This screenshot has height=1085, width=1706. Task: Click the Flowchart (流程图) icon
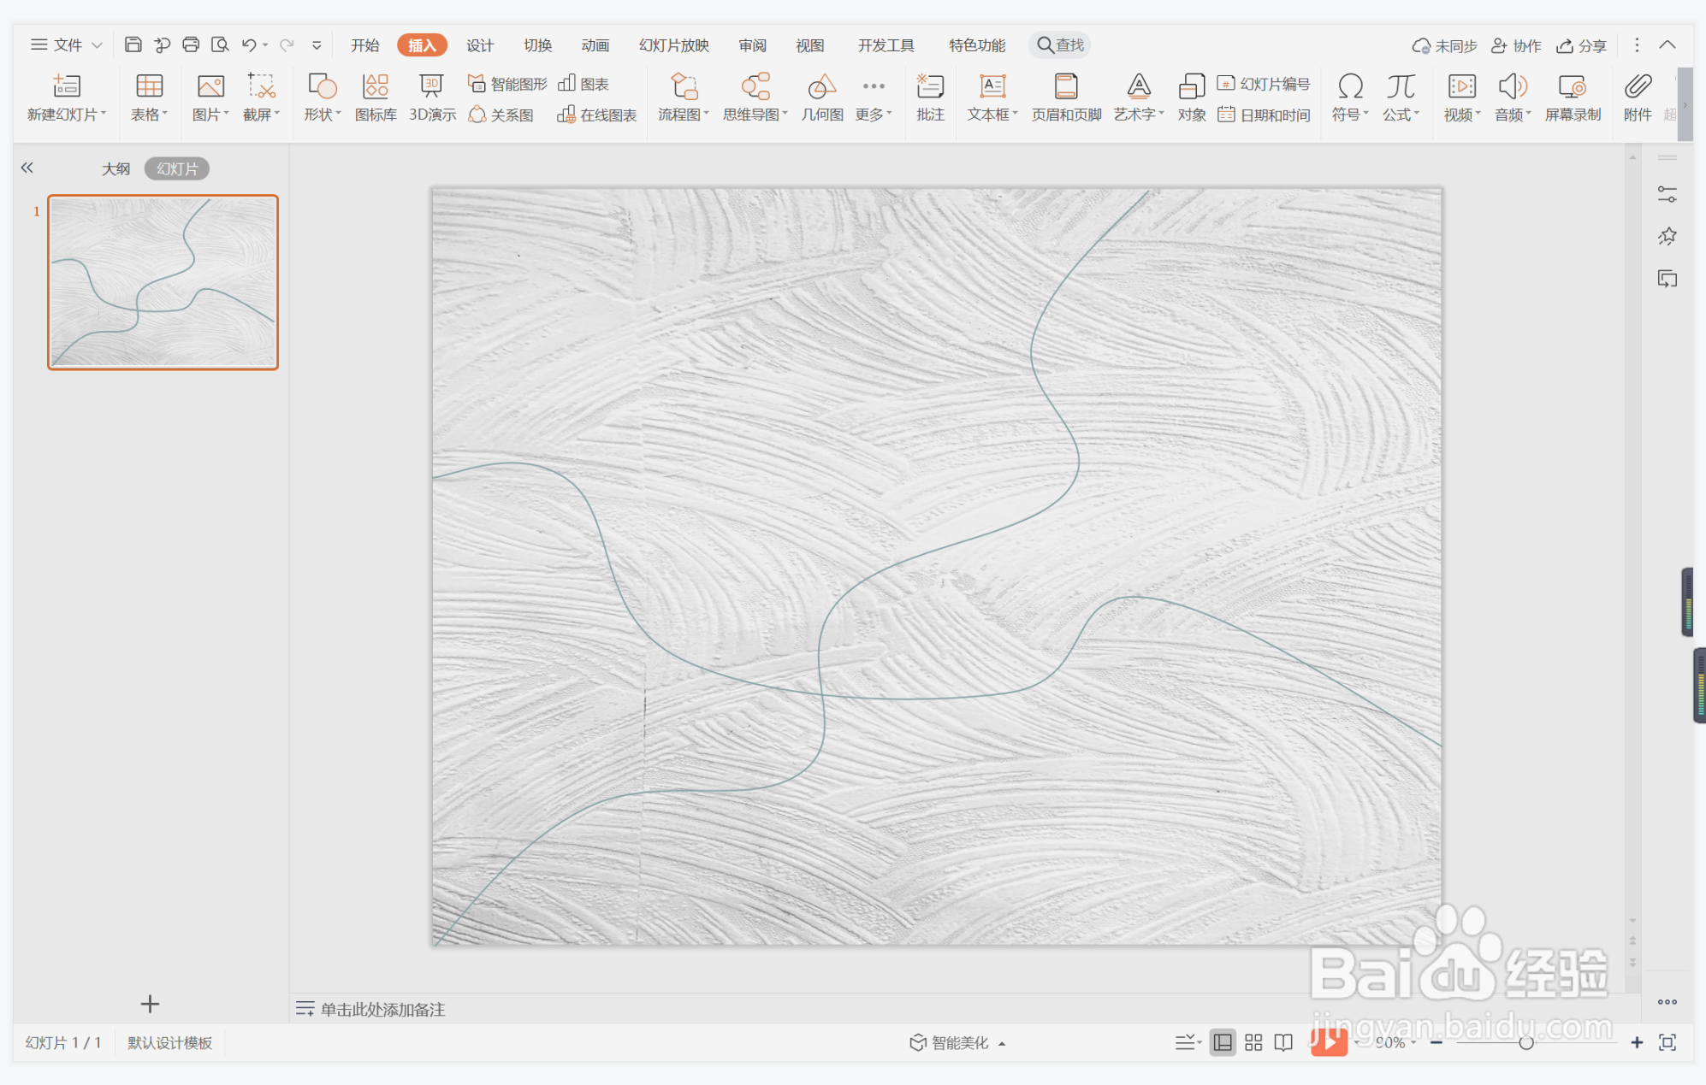click(683, 86)
